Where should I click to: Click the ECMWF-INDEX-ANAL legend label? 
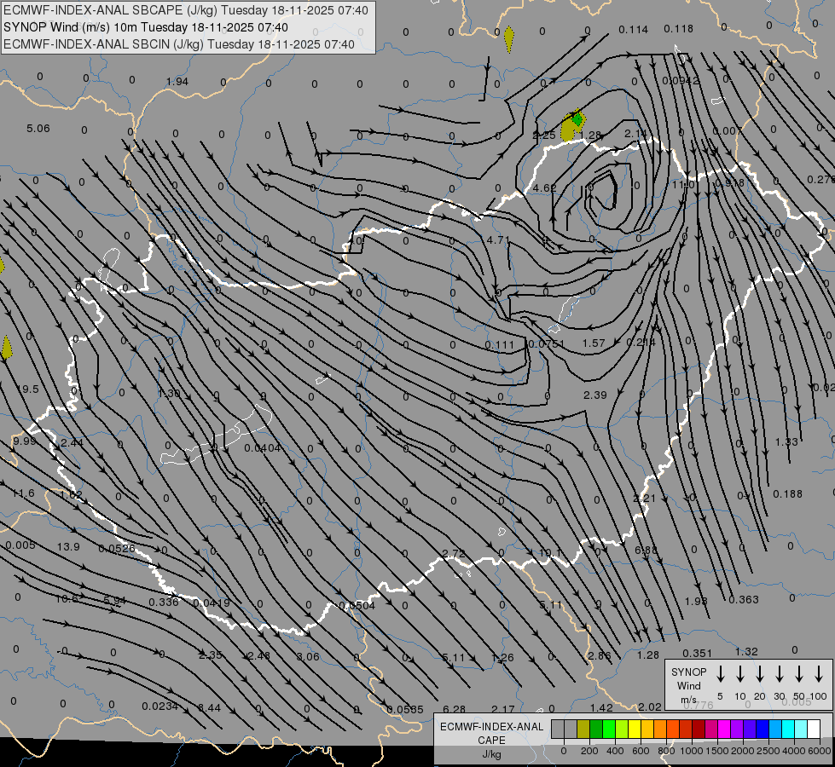pos(491,727)
